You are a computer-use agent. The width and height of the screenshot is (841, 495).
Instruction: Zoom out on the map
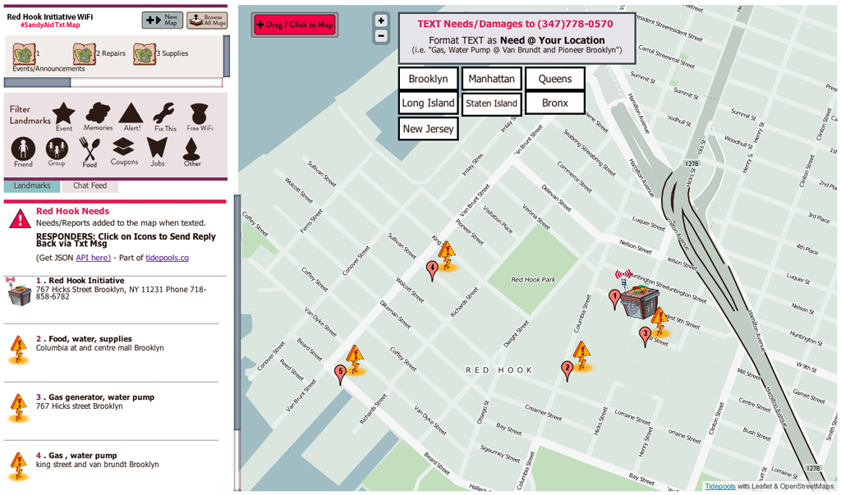381,36
